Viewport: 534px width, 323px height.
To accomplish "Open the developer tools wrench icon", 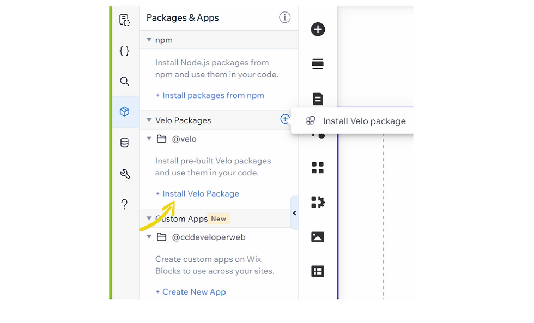I will pyautogui.click(x=125, y=174).
